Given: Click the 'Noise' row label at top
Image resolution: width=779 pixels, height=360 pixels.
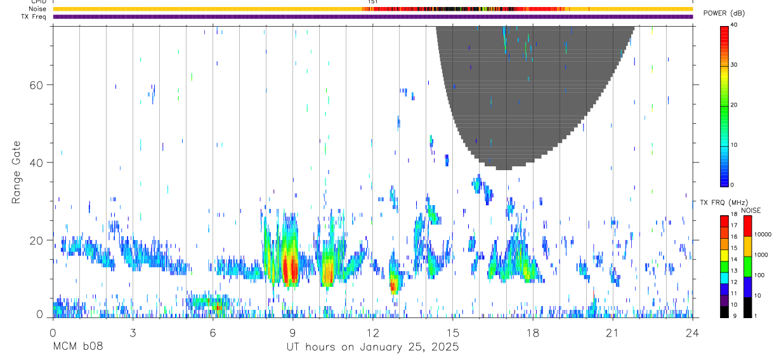Looking at the screenshot, I should coord(38,9).
